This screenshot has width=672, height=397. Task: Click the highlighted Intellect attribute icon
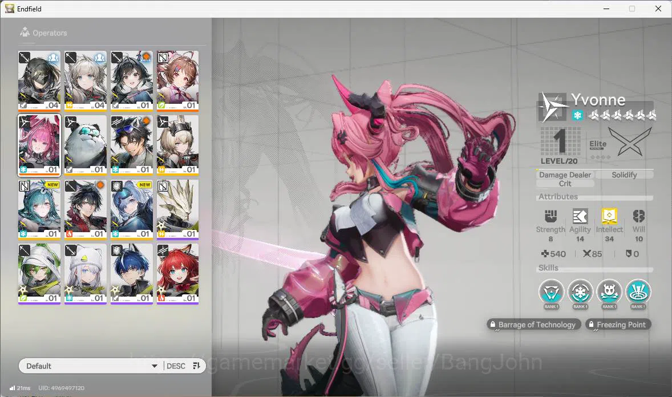(x=609, y=216)
